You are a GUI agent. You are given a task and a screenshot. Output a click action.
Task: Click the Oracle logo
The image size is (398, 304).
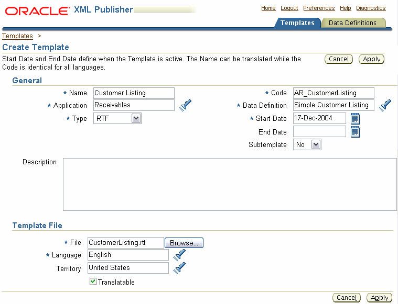pos(37,11)
